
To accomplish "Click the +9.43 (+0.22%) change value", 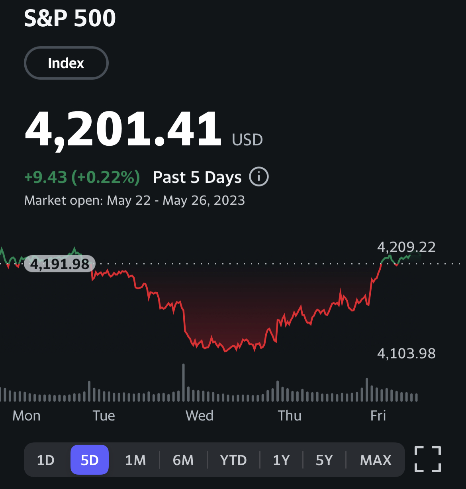I will point(82,177).
